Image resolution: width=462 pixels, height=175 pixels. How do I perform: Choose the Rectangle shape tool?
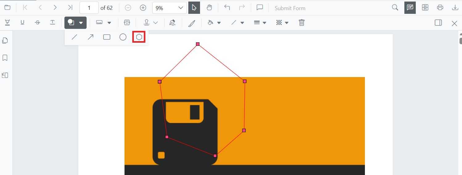[x=107, y=37]
